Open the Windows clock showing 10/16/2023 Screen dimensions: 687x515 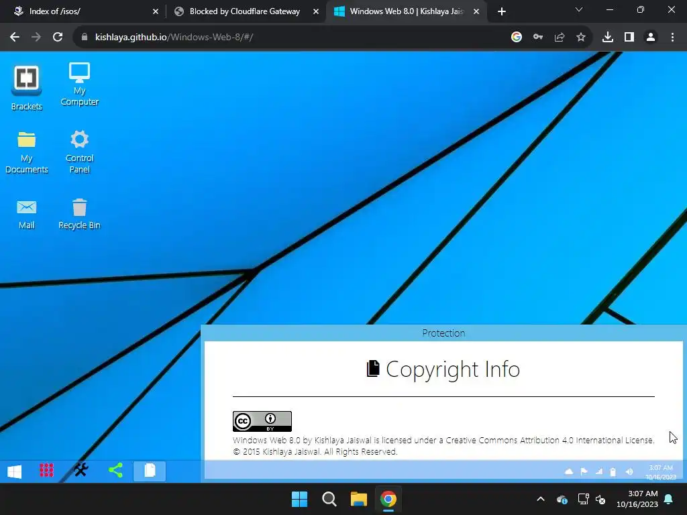(637, 499)
